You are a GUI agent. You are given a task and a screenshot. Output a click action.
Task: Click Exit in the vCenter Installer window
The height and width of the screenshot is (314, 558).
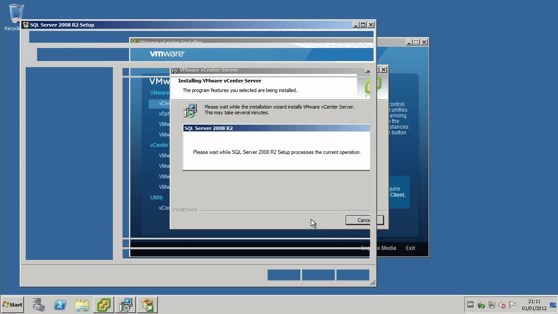click(410, 248)
